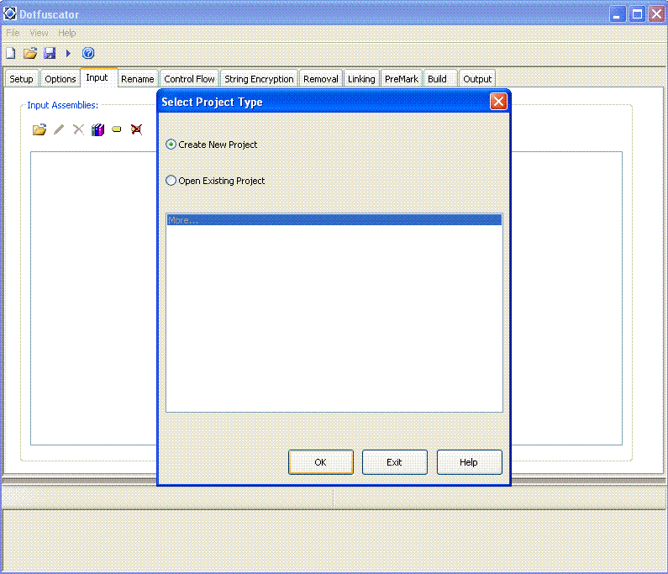The height and width of the screenshot is (574, 668).
Task: Click the colorful books library icon
Action: coord(98,129)
